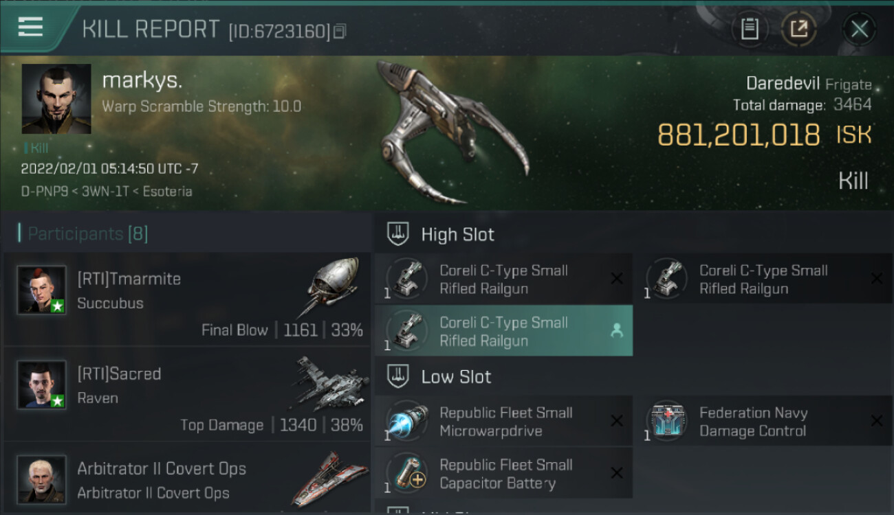The height and width of the screenshot is (515, 894).
Task: View Arbitrator II Covert Ops participant
Action: (x=187, y=478)
